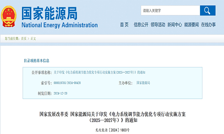Click the document number 发改能源〔2024〕1803号
This screenshot has width=224, height=134.
point(113,130)
